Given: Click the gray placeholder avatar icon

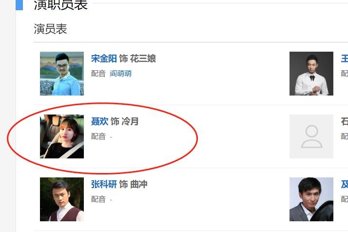Looking at the screenshot, I should [311, 136].
